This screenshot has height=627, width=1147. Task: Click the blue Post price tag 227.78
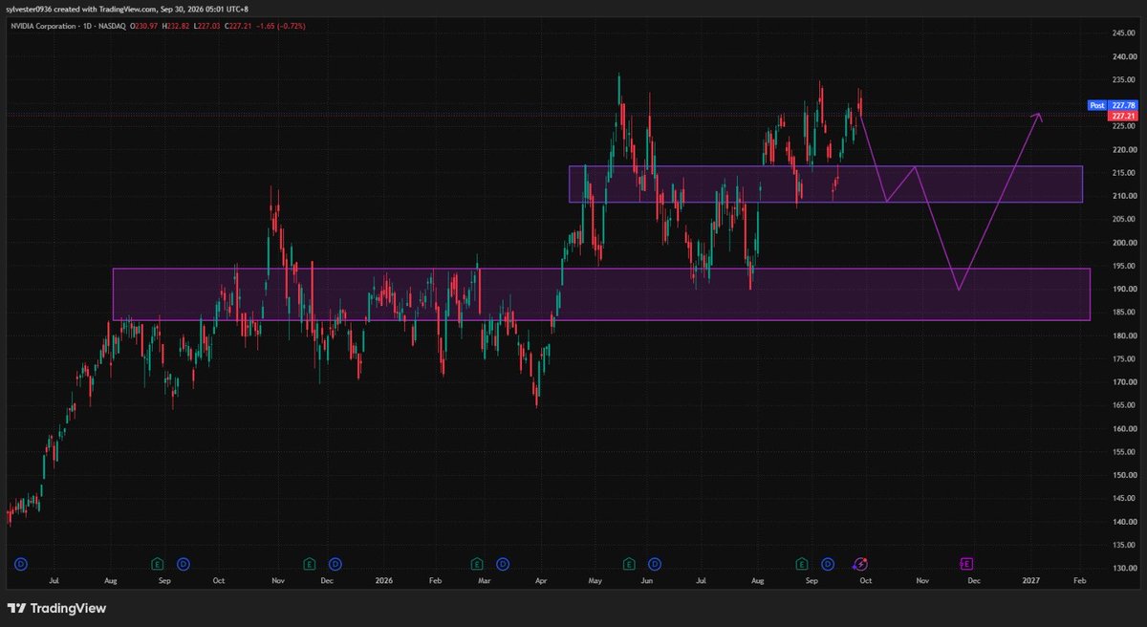[x=1113, y=105]
